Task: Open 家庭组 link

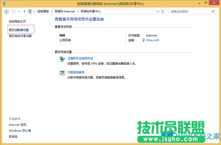Action: 13,137
